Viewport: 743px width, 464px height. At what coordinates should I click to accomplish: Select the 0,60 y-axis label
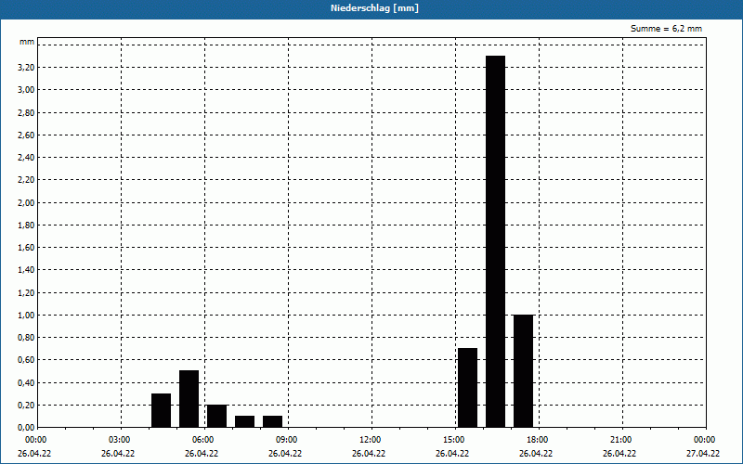(x=26, y=360)
